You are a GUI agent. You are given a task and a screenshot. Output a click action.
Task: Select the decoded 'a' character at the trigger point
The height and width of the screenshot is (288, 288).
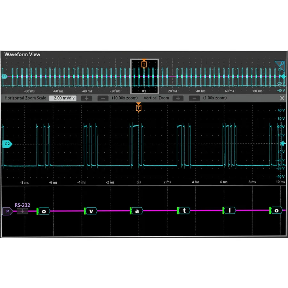[x=137, y=211]
